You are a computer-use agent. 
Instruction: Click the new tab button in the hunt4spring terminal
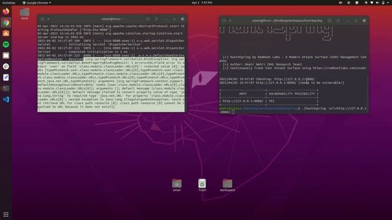224,21
